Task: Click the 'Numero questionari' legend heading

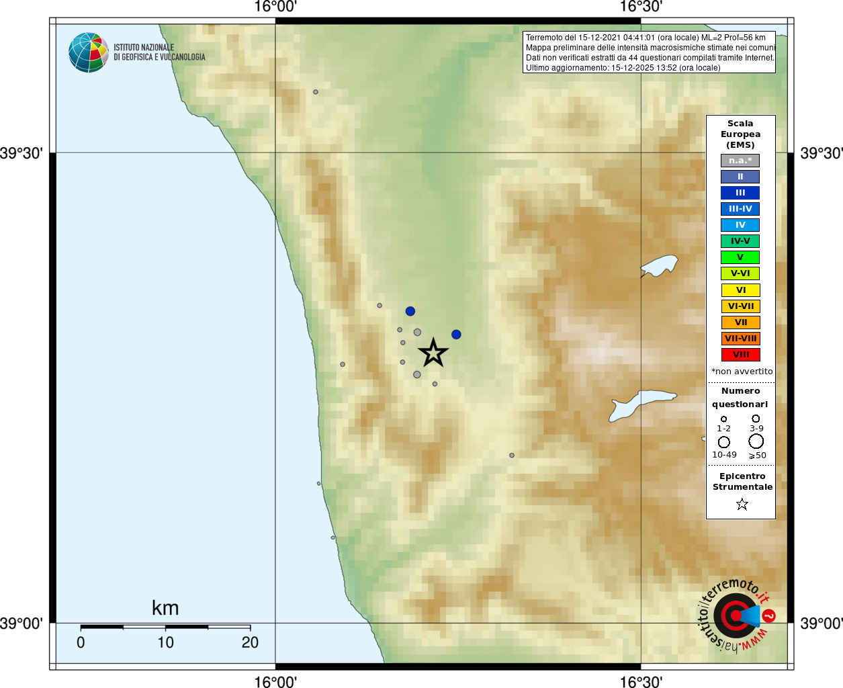Action: coord(740,398)
